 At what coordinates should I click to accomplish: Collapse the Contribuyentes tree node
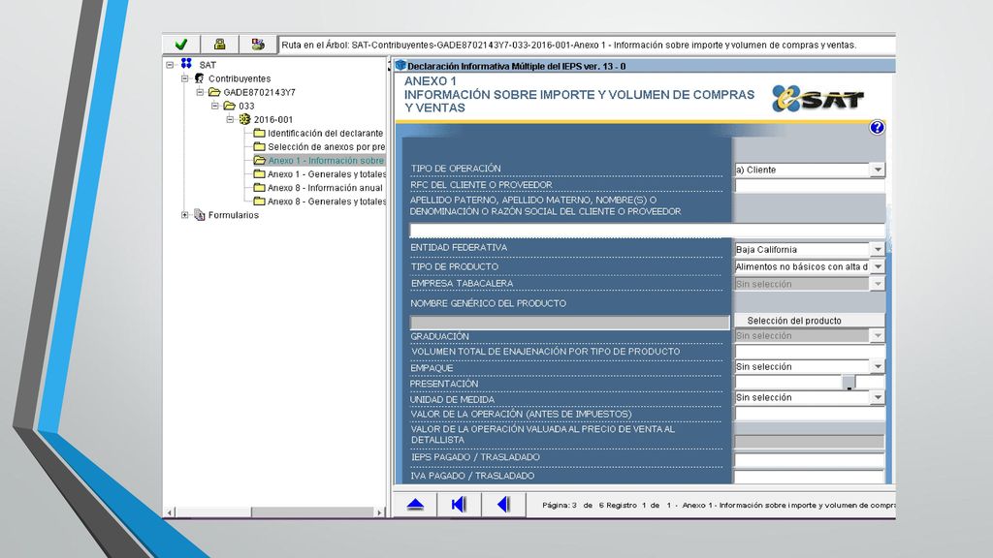tap(185, 78)
